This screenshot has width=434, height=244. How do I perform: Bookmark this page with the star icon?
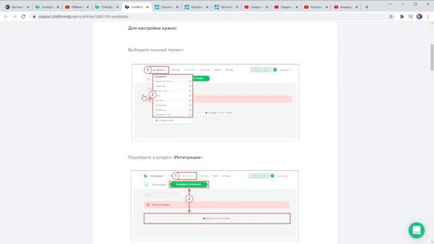(391, 16)
